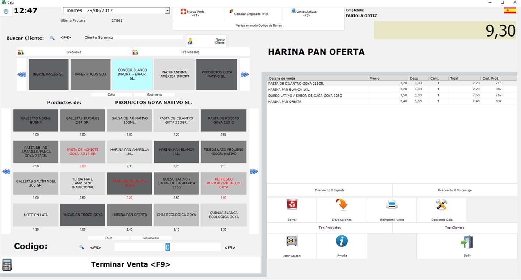Click the magnifier icon beside Buscar Cliente
The width and height of the screenshot is (521, 280).
pyautogui.click(x=52, y=38)
